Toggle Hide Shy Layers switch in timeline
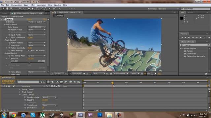The width and height of the screenshot is (211, 118). 57,82
